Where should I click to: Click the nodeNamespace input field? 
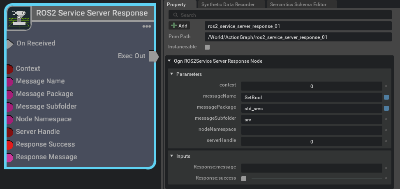312,130
